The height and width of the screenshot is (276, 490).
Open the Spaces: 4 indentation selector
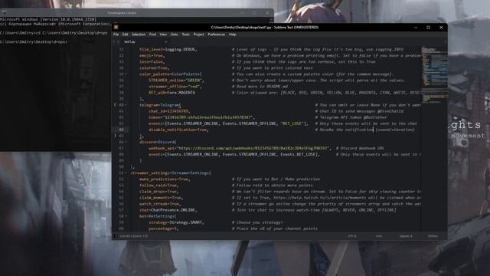406,236
